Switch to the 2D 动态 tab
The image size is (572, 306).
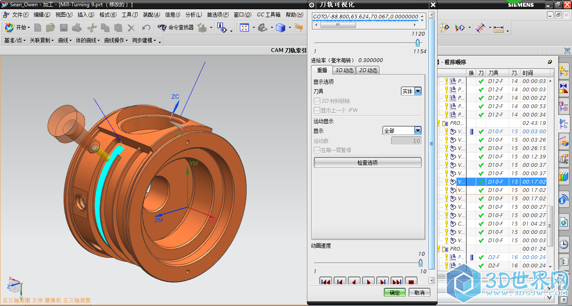point(368,70)
